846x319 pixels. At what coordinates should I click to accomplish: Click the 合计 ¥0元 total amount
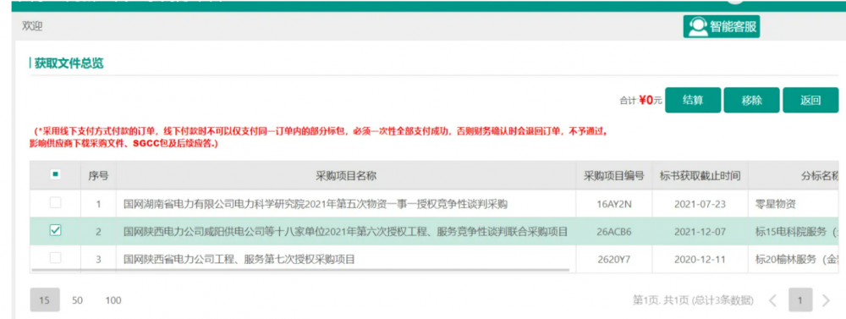(x=640, y=100)
